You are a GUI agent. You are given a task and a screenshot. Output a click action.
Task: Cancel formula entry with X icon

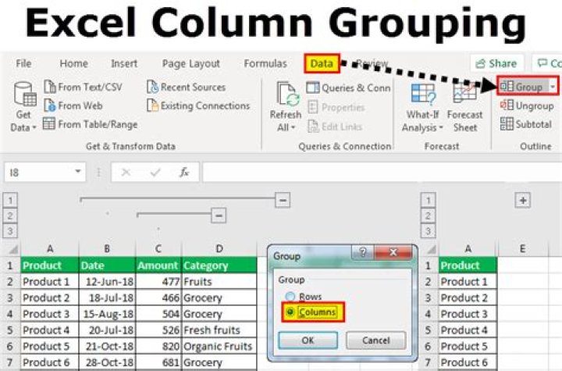tap(126, 173)
